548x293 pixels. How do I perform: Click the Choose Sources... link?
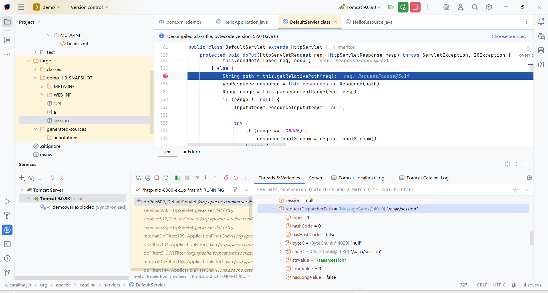[x=510, y=36]
